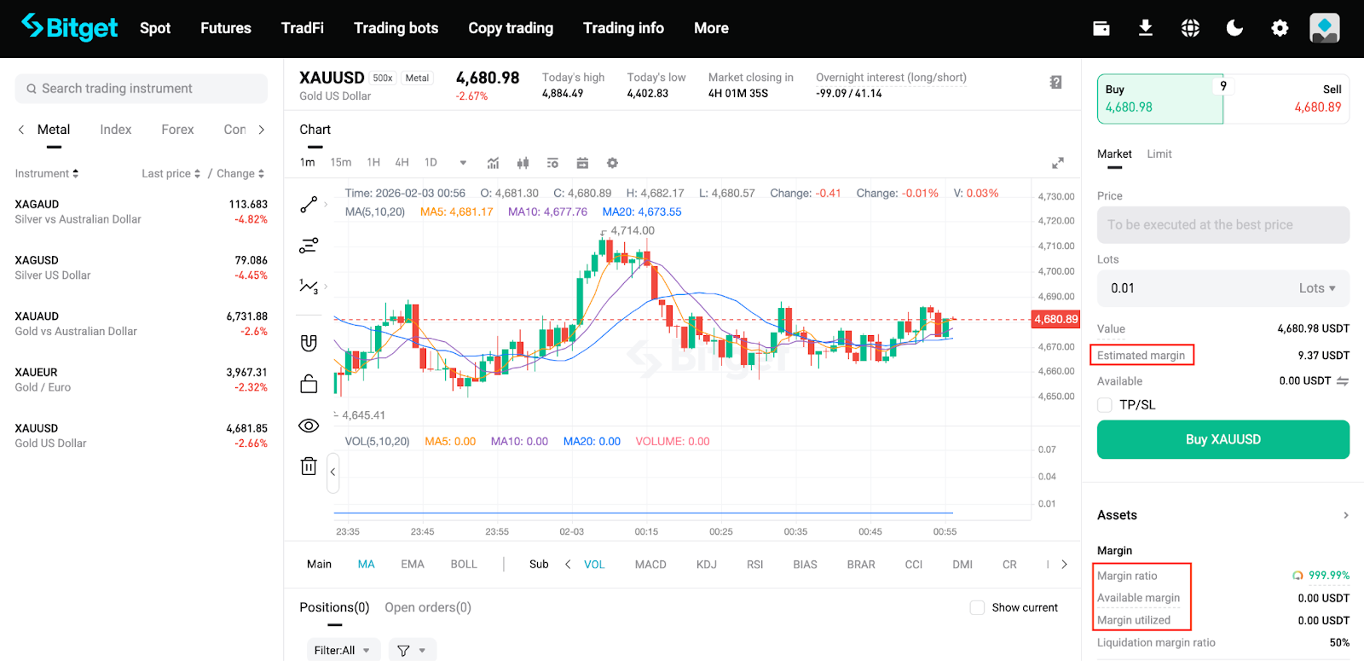Image resolution: width=1364 pixels, height=661 pixels.
Task: Open the wallet icon in the header
Action: pyautogui.click(x=1101, y=28)
